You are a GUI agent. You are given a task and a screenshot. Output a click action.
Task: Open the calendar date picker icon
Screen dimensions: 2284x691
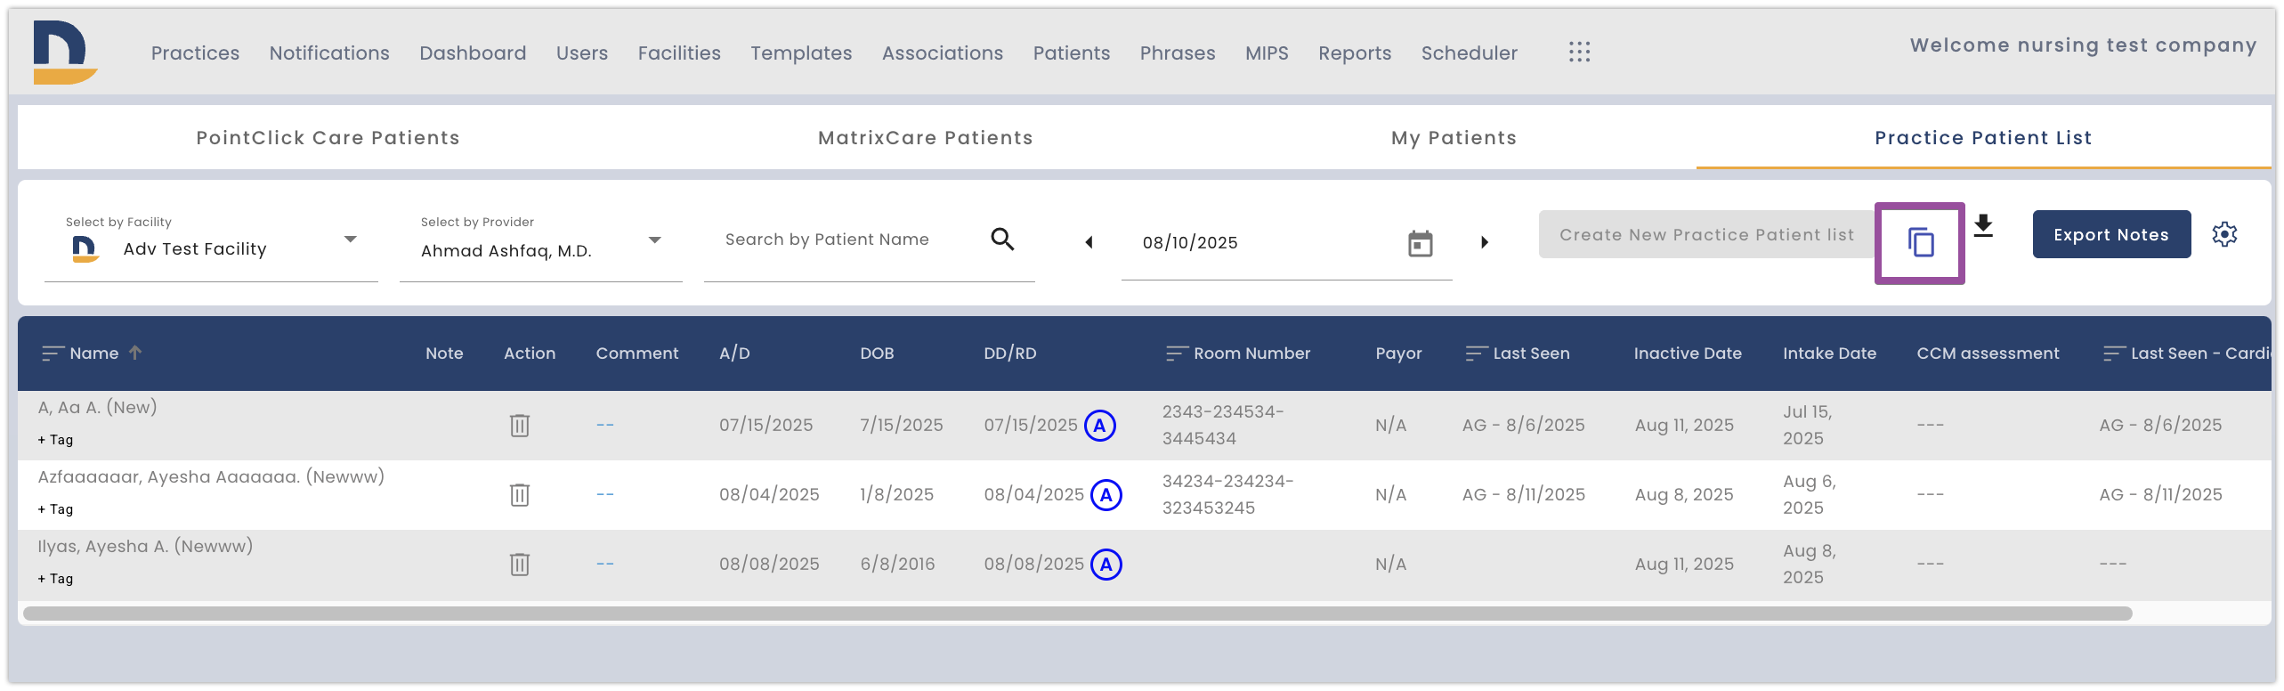1420,243
